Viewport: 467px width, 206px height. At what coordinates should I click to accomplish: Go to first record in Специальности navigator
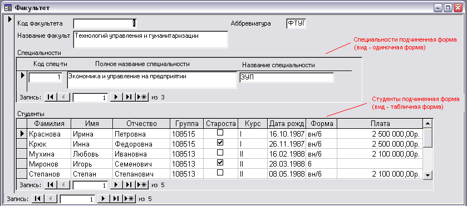point(51,97)
